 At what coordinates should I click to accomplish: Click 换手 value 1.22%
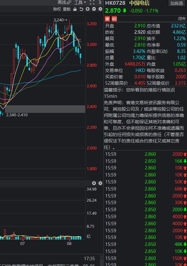[x=180, y=39]
